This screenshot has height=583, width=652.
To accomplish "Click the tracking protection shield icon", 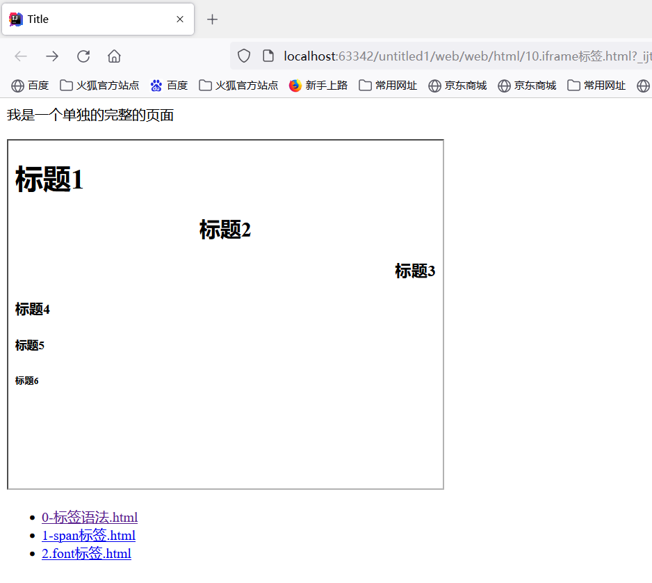I will (x=243, y=56).
